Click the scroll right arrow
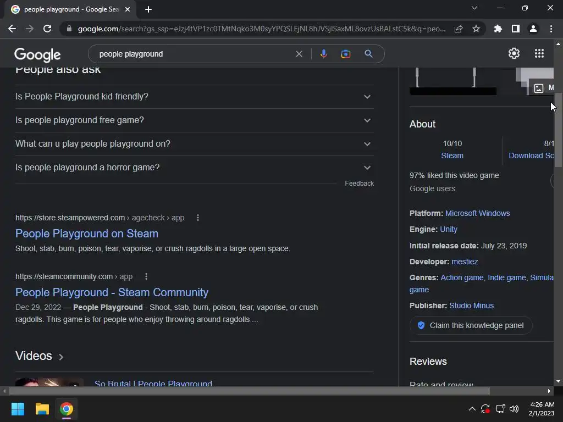Image resolution: width=563 pixels, height=422 pixels. tap(549, 391)
